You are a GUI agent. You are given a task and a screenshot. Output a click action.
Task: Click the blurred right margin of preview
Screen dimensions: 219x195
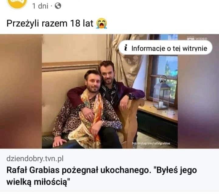coord(198,91)
